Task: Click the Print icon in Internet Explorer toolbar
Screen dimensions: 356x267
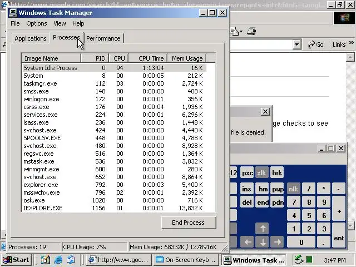Action: click(251, 31)
